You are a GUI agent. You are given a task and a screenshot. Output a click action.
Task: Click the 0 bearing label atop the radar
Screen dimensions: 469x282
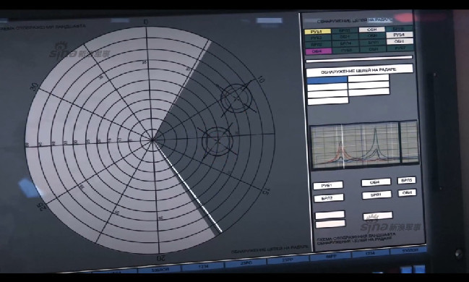146,22
